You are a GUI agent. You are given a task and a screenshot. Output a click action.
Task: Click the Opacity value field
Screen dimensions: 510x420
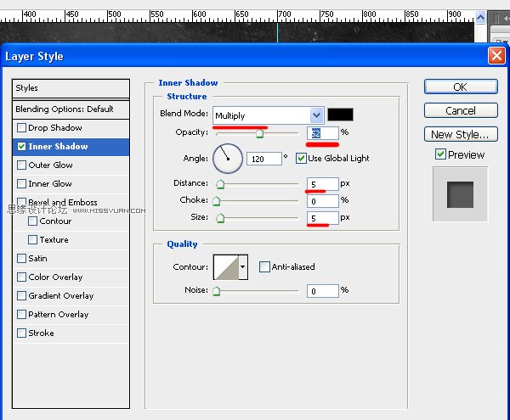[323, 133]
